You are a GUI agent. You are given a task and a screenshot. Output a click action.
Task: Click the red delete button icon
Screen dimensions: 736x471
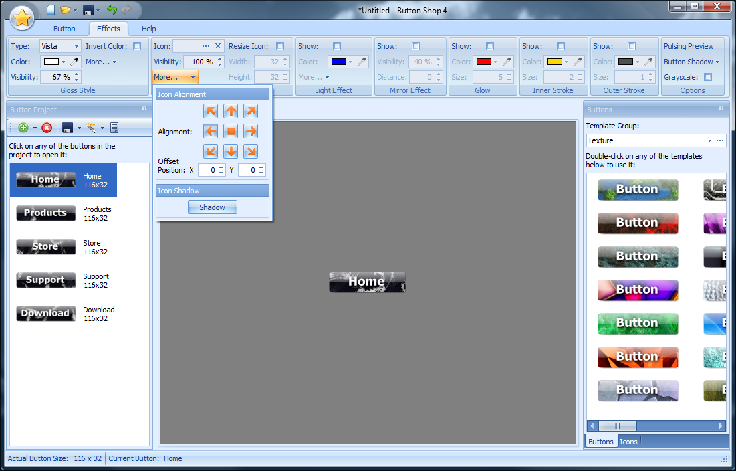pyautogui.click(x=47, y=128)
